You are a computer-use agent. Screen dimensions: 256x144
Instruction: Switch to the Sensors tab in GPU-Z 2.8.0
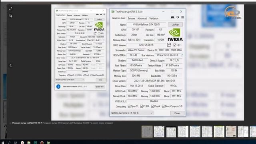pyautogui.click(x=131, y=18)
